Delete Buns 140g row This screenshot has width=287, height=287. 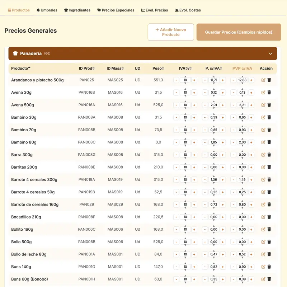pyautogui.click(x=269, y=267)
